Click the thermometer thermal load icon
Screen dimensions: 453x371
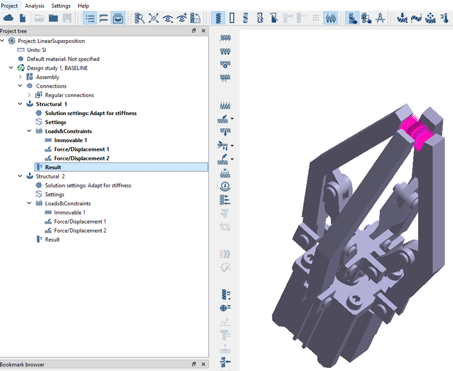[x=444, y=19]
